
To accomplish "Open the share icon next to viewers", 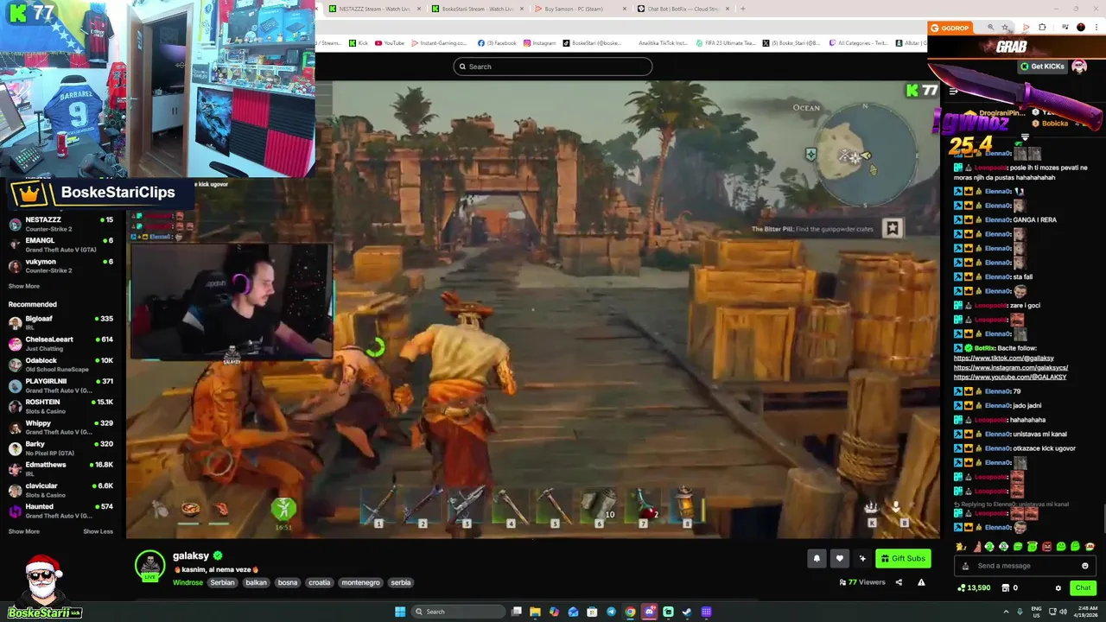I will [x=899, y=582].
